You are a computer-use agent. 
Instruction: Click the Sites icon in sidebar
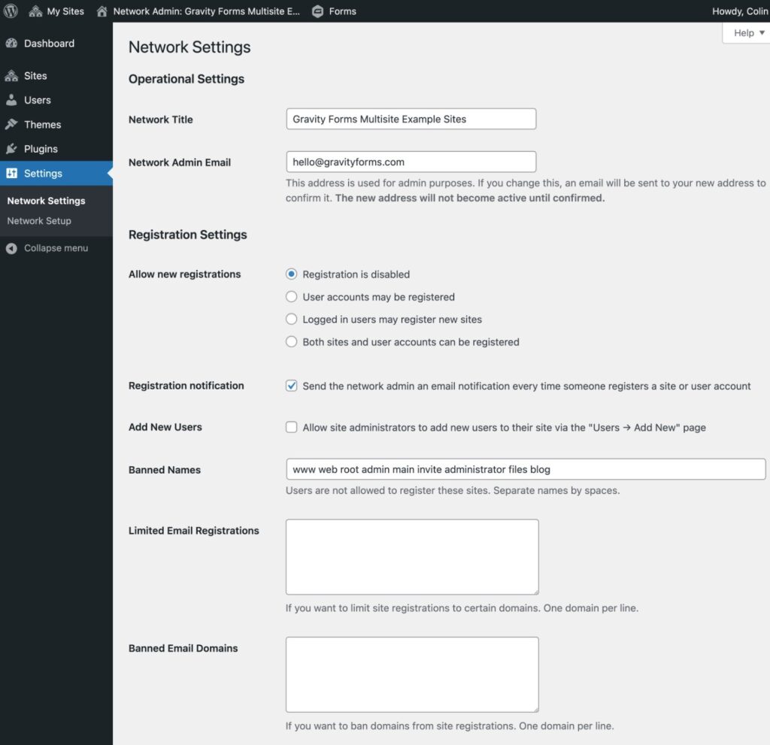14,75
